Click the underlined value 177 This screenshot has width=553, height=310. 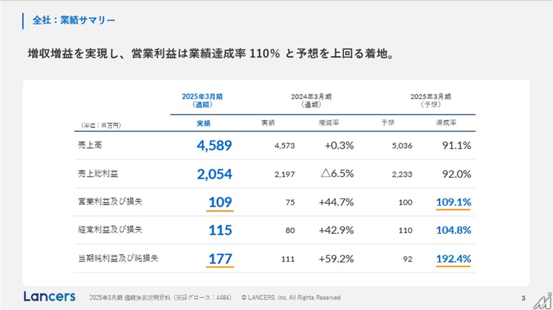coord(220,258)
